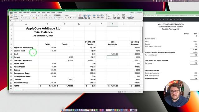Click the PDF viewer rotate icon
Viewport: 199px width, 112px height.
tap(181, 19)
